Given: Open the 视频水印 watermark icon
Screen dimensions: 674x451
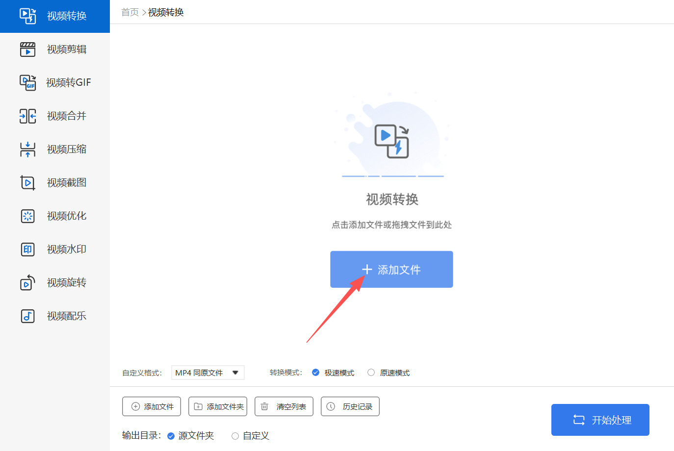Looking at the screenshot, I should pyautogui.click(x=27, y=249).
